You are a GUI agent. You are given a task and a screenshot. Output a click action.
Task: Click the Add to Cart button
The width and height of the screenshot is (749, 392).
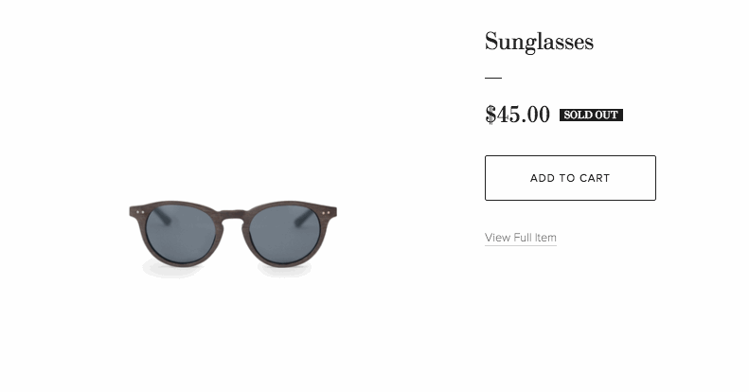pyautogui.click(x=570, y=178)
